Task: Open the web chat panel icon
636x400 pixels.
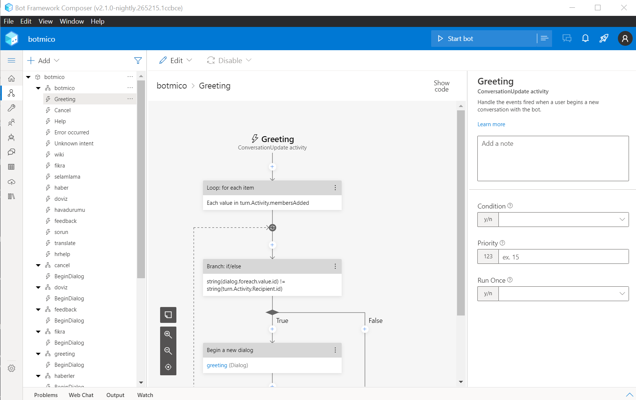Action: click(567, 38)
